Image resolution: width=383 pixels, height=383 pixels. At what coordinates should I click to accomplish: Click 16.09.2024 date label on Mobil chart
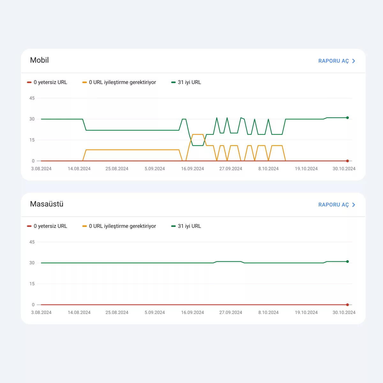coord(192,169)
